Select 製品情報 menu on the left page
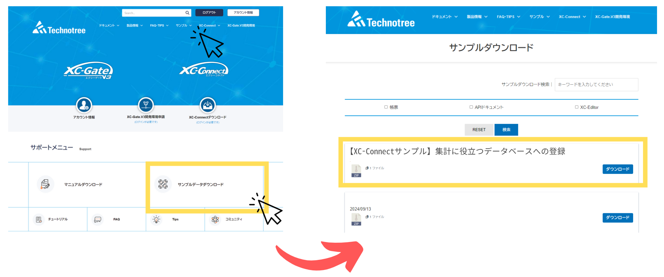The height and width of the screenshot is (277, 664). pos(135,26)
